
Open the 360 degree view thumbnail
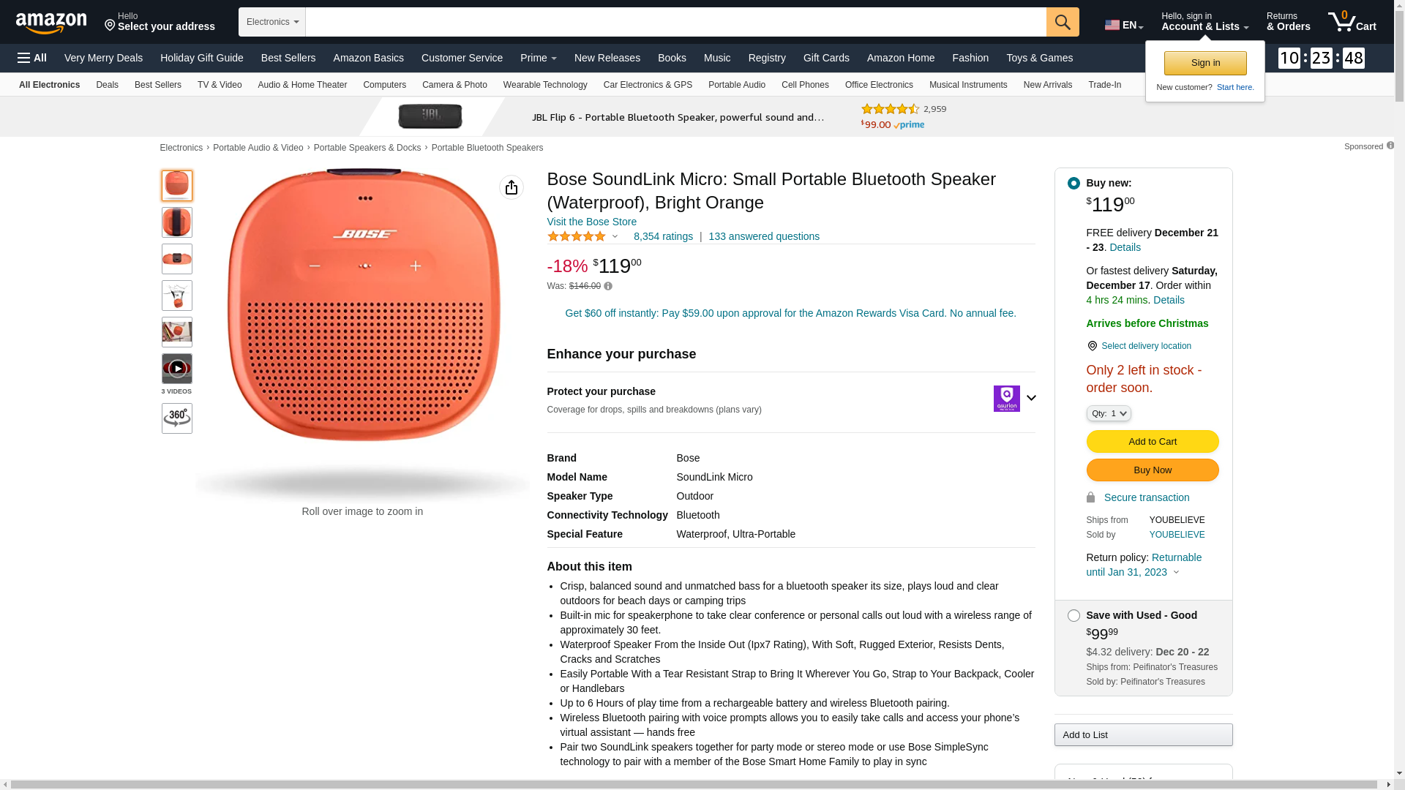pos(177,418)
